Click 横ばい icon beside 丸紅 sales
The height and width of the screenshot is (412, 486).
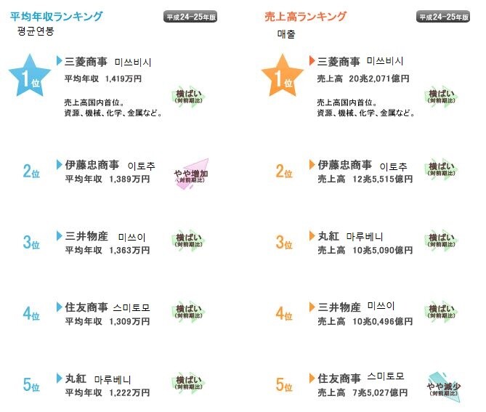tap(442, 241)
